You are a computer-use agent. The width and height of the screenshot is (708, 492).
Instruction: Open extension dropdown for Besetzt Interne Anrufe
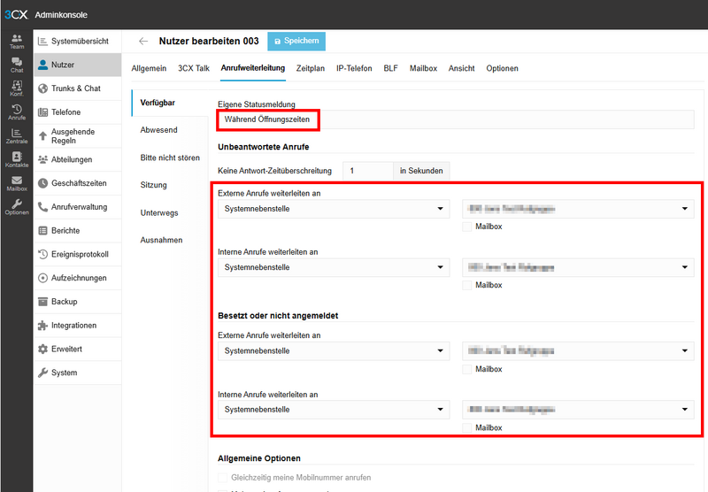(x=578, y=410)
